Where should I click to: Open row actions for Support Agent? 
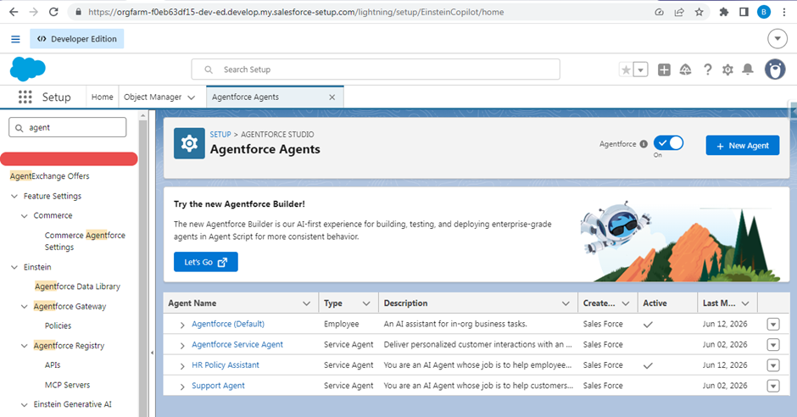click(x=773, y=386)
